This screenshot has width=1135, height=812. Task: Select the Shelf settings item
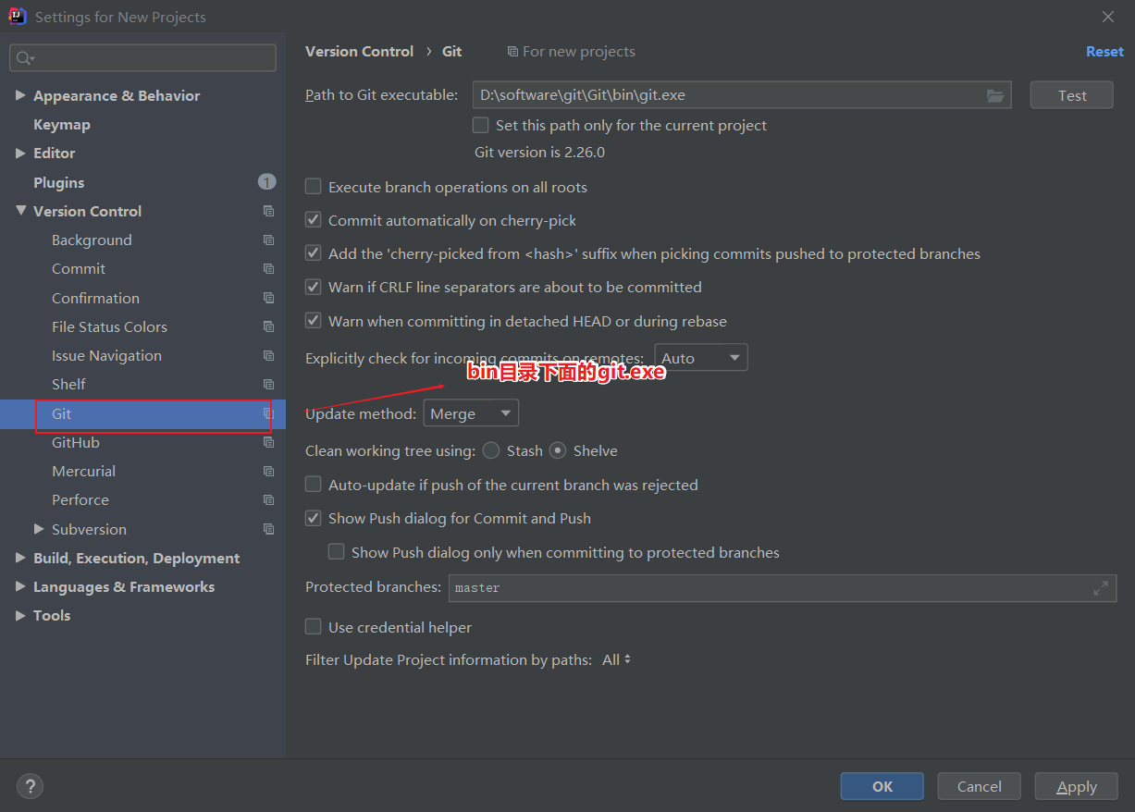[x=68, y=384]
